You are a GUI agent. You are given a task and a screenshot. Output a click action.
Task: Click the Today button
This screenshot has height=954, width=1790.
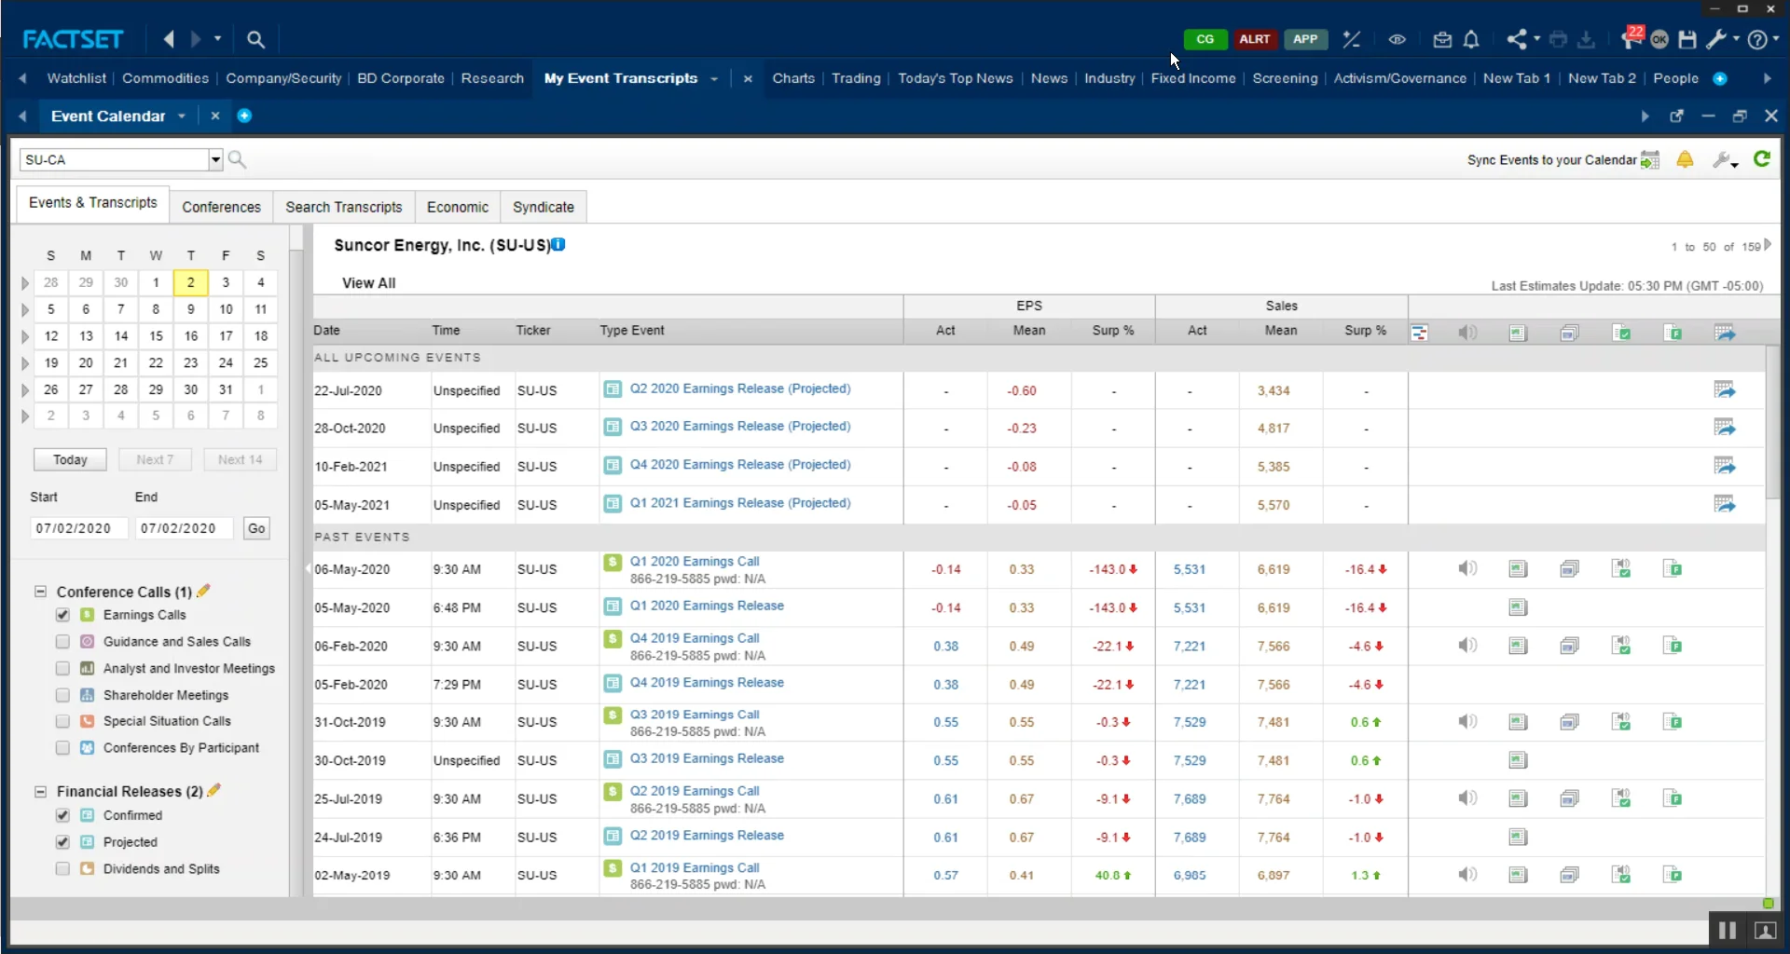70,459
